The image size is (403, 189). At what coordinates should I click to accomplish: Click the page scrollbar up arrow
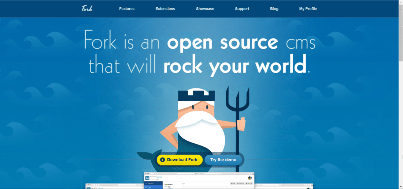(401, 2)
